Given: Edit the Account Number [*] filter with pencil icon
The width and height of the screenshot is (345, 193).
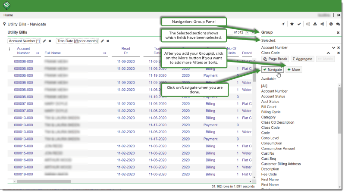Looking at the screenshot, I should (44, 41).
